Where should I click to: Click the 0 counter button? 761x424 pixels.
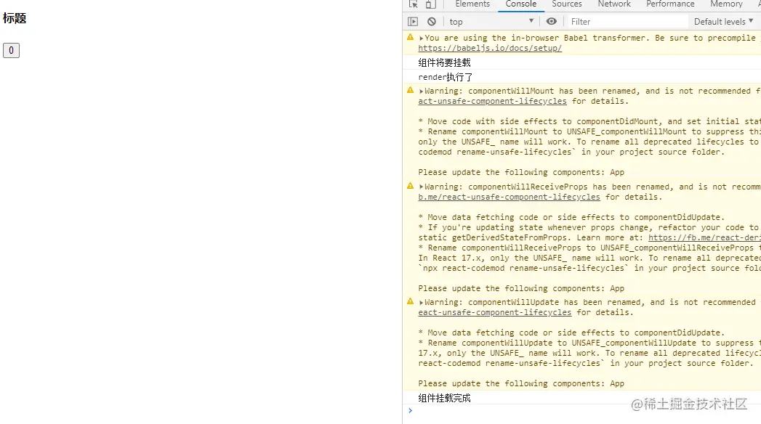[11, 50]
